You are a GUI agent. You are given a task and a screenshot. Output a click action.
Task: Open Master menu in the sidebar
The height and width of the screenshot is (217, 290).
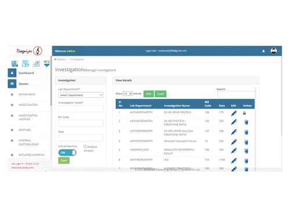[24, 84]
